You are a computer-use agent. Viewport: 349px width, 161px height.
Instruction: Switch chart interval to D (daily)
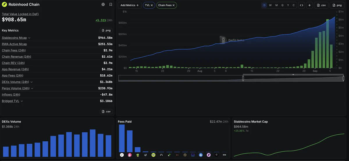[264, 5]
